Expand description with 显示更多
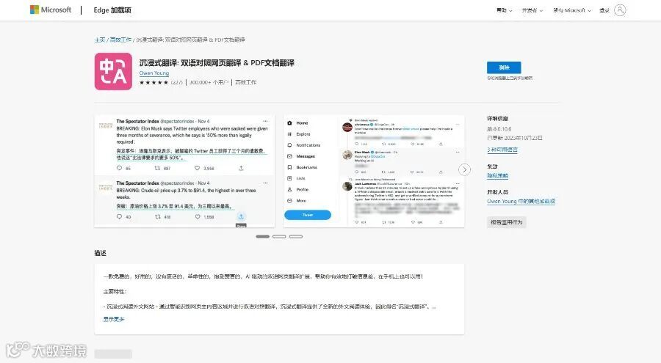 [114, 319]
